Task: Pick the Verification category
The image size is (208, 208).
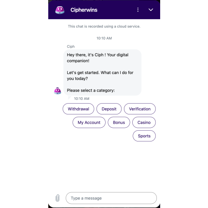Action: click(140, 109)
